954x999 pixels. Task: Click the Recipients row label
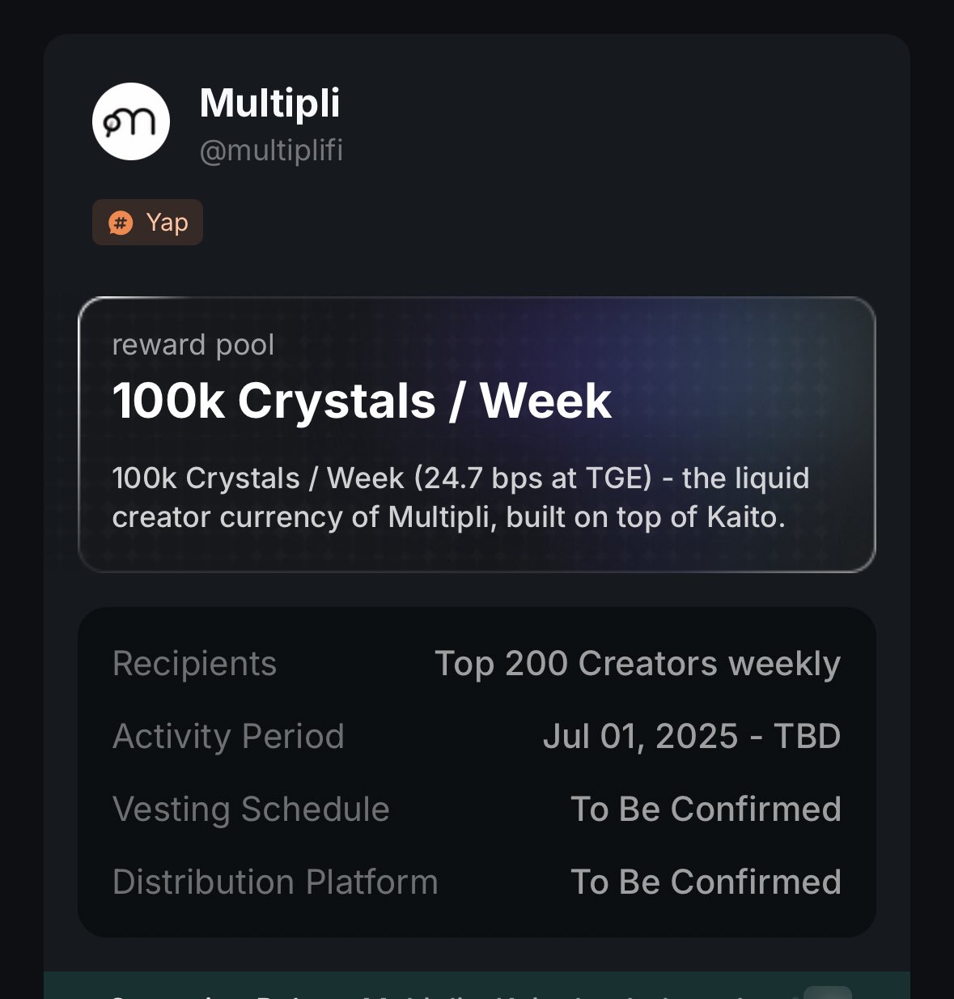(195, 664)
